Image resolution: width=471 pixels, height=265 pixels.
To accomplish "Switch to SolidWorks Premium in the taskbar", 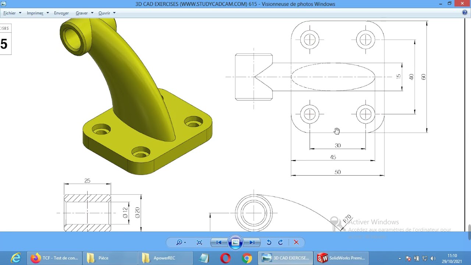I will [341, 258].
